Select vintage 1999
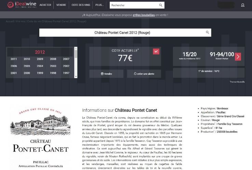 pyautogui.click(x=40, y=73)
